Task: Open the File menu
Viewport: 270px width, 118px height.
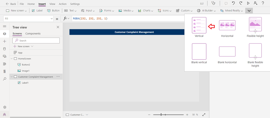Action: 22,4
